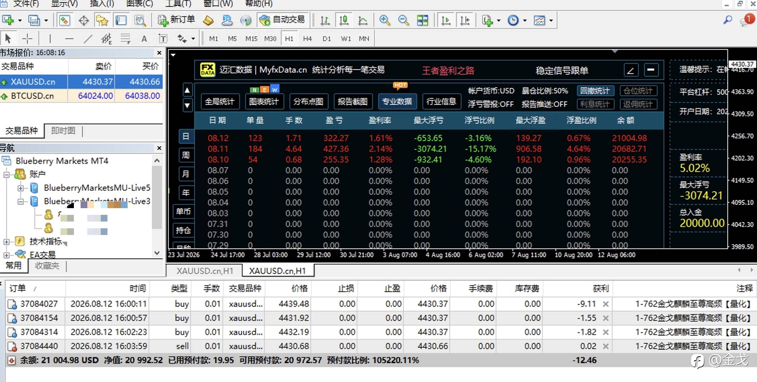Select the text label tool

pyautogui.click(x=163, y=39)
